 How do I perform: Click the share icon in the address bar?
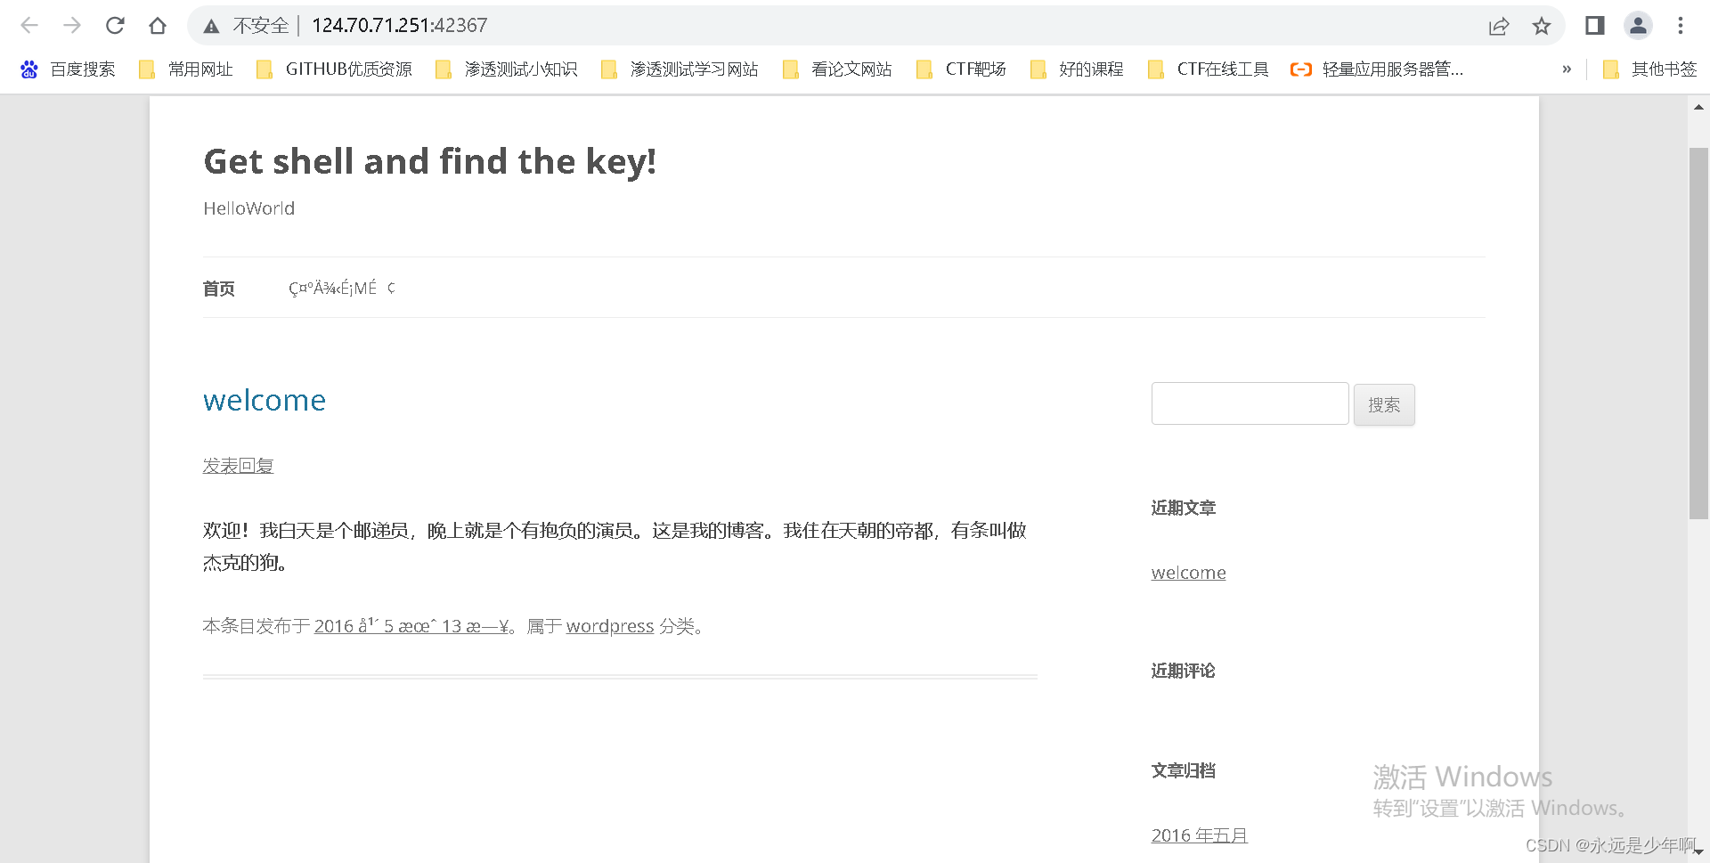click(1499, 25)
